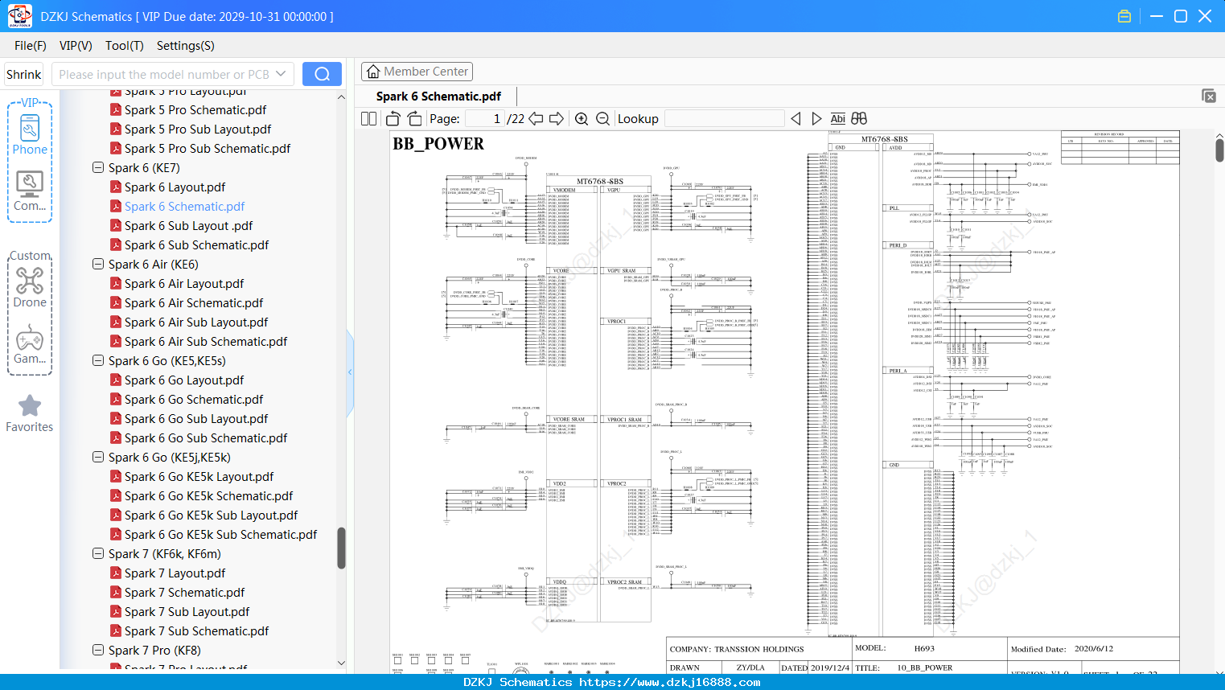
Task: Open the Drone category in sidebar
Action: [30, 287]
